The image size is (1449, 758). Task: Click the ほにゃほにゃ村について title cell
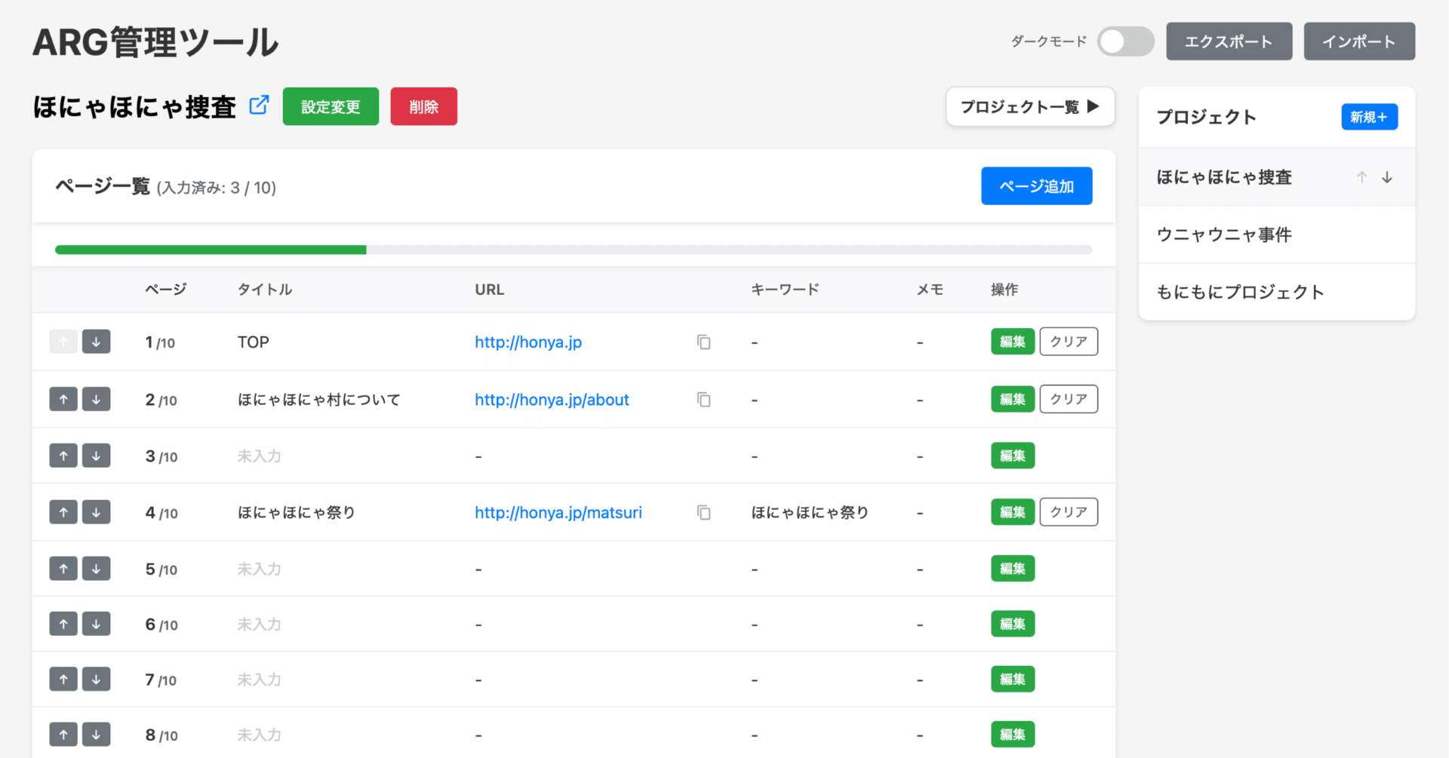[x=319, y=400]
